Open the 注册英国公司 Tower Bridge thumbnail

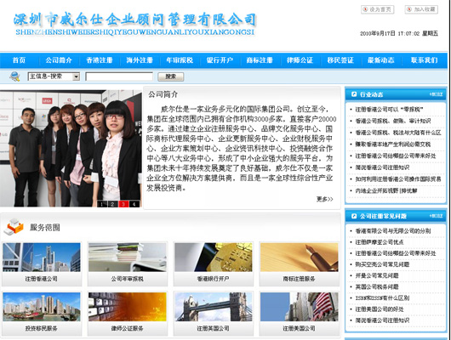tap(213, 307)
